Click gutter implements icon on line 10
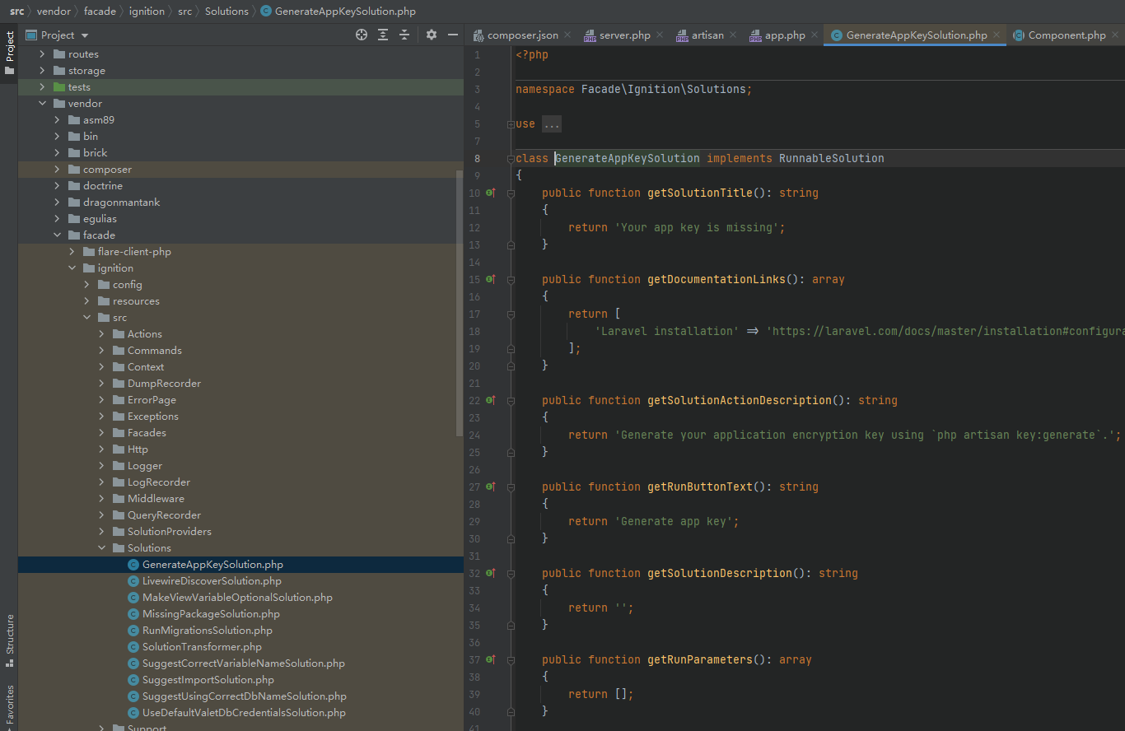This screenshot has height=731, width=1125. coord(490,193)
